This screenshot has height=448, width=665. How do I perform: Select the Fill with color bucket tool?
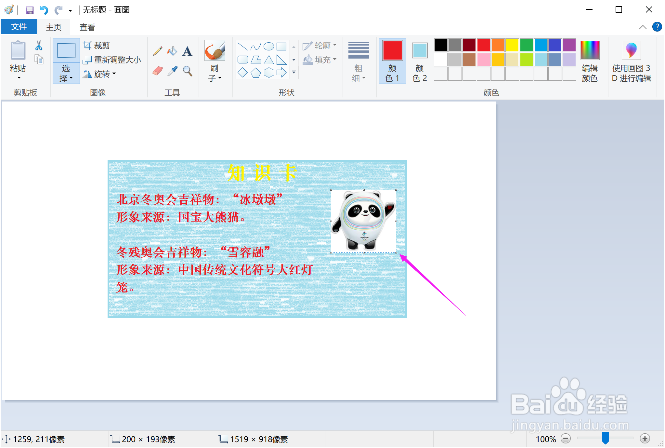click(x=172, y=51)
